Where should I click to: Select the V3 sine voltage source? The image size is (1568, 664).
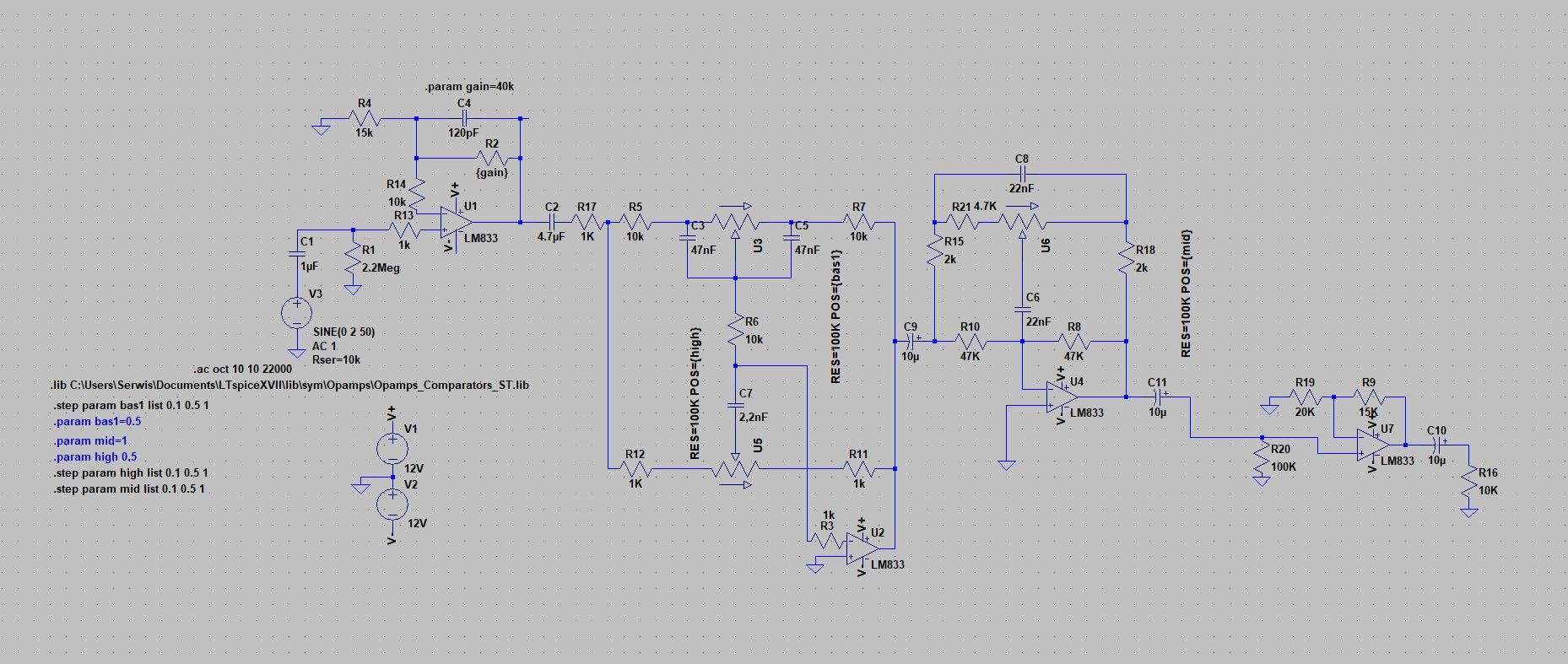[296, 313]
